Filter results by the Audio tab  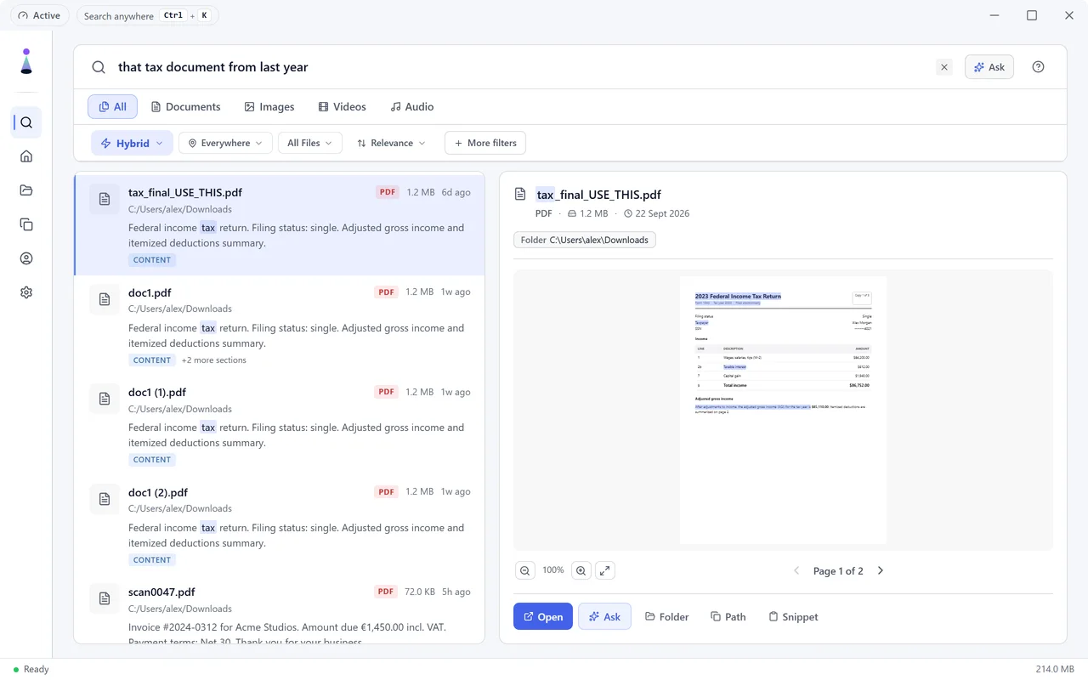(x=411, y=106)
